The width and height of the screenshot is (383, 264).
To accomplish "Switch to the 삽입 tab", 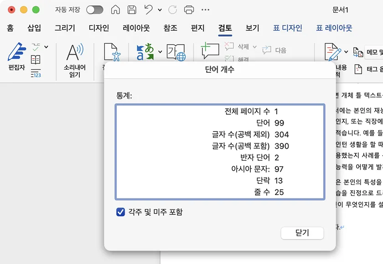I will tap(34, 28).
